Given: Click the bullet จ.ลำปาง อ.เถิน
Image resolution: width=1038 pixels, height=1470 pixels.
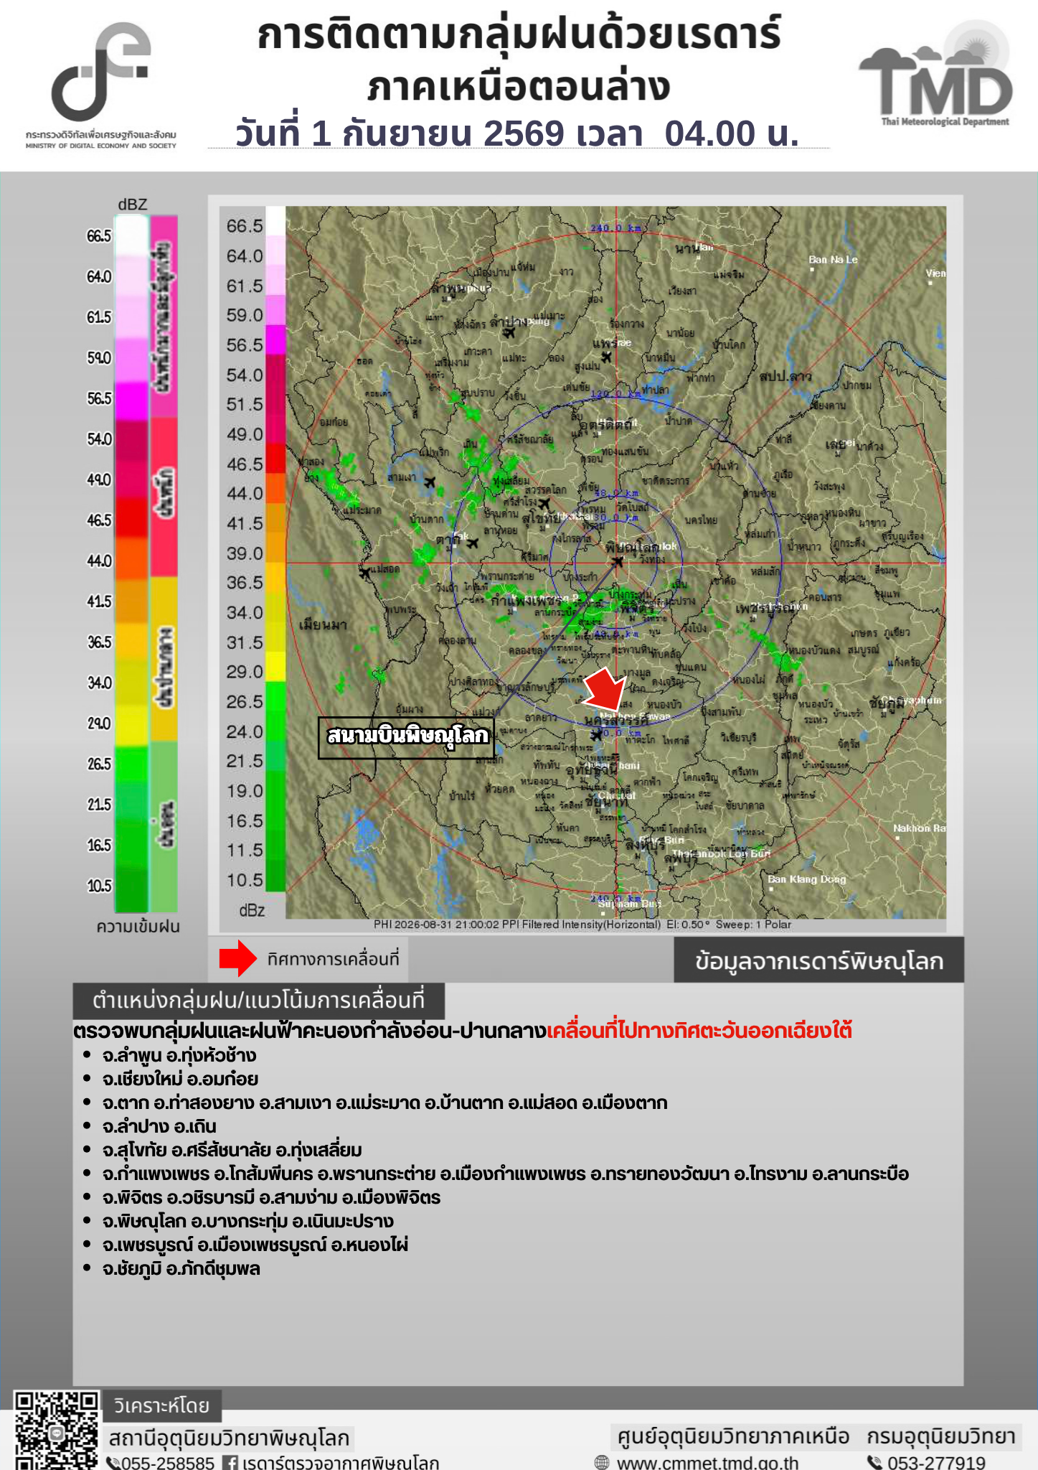Looking at the screenshot, I should (x=159, y=1127).
